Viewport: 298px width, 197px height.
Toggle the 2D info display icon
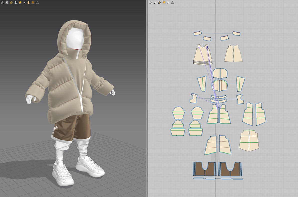coord(159,2)
